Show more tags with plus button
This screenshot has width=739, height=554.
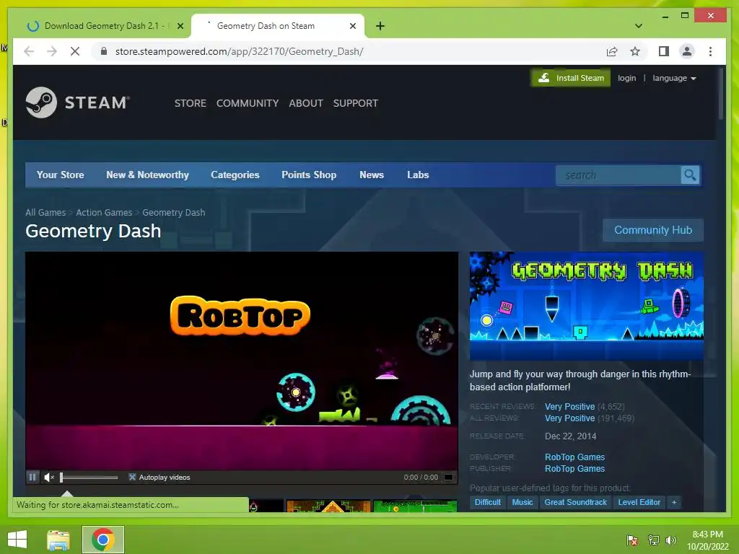(674, 502)
